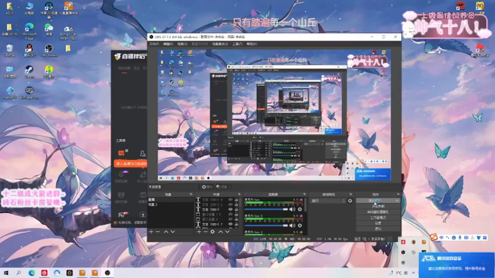Toggle the lock on the 窗口采集 7 2 source

pyautogui.click(x=236, y=214)
